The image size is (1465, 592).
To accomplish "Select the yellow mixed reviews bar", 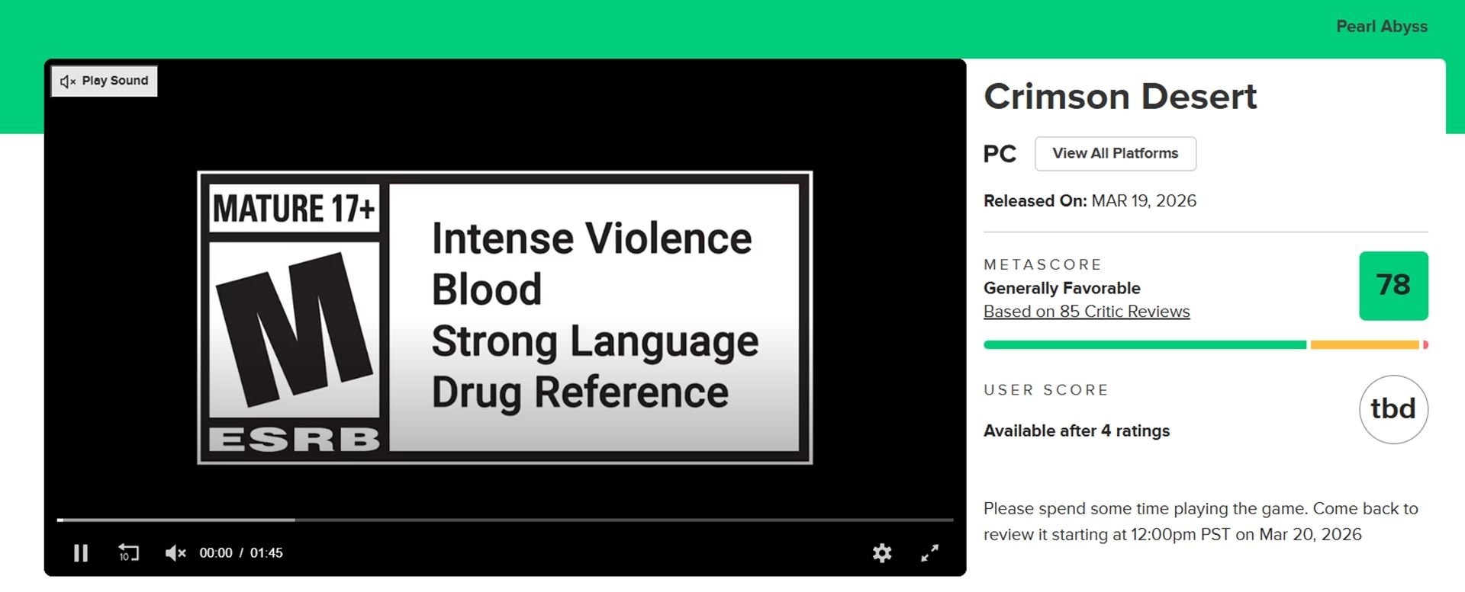I will point(1364,345).
